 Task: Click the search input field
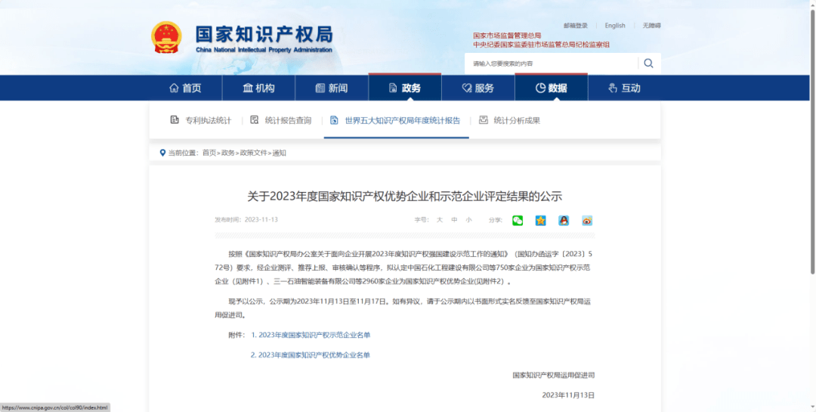tap(551, 64)
